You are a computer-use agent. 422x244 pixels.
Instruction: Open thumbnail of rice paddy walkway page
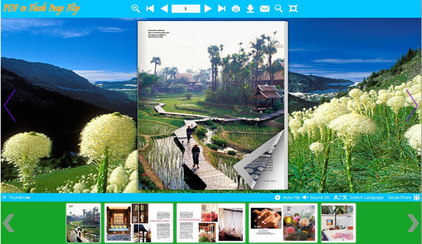point(84,223)
